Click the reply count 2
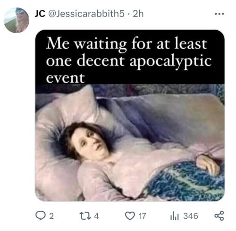Screen dimensions: 236x231 (51, 216)
